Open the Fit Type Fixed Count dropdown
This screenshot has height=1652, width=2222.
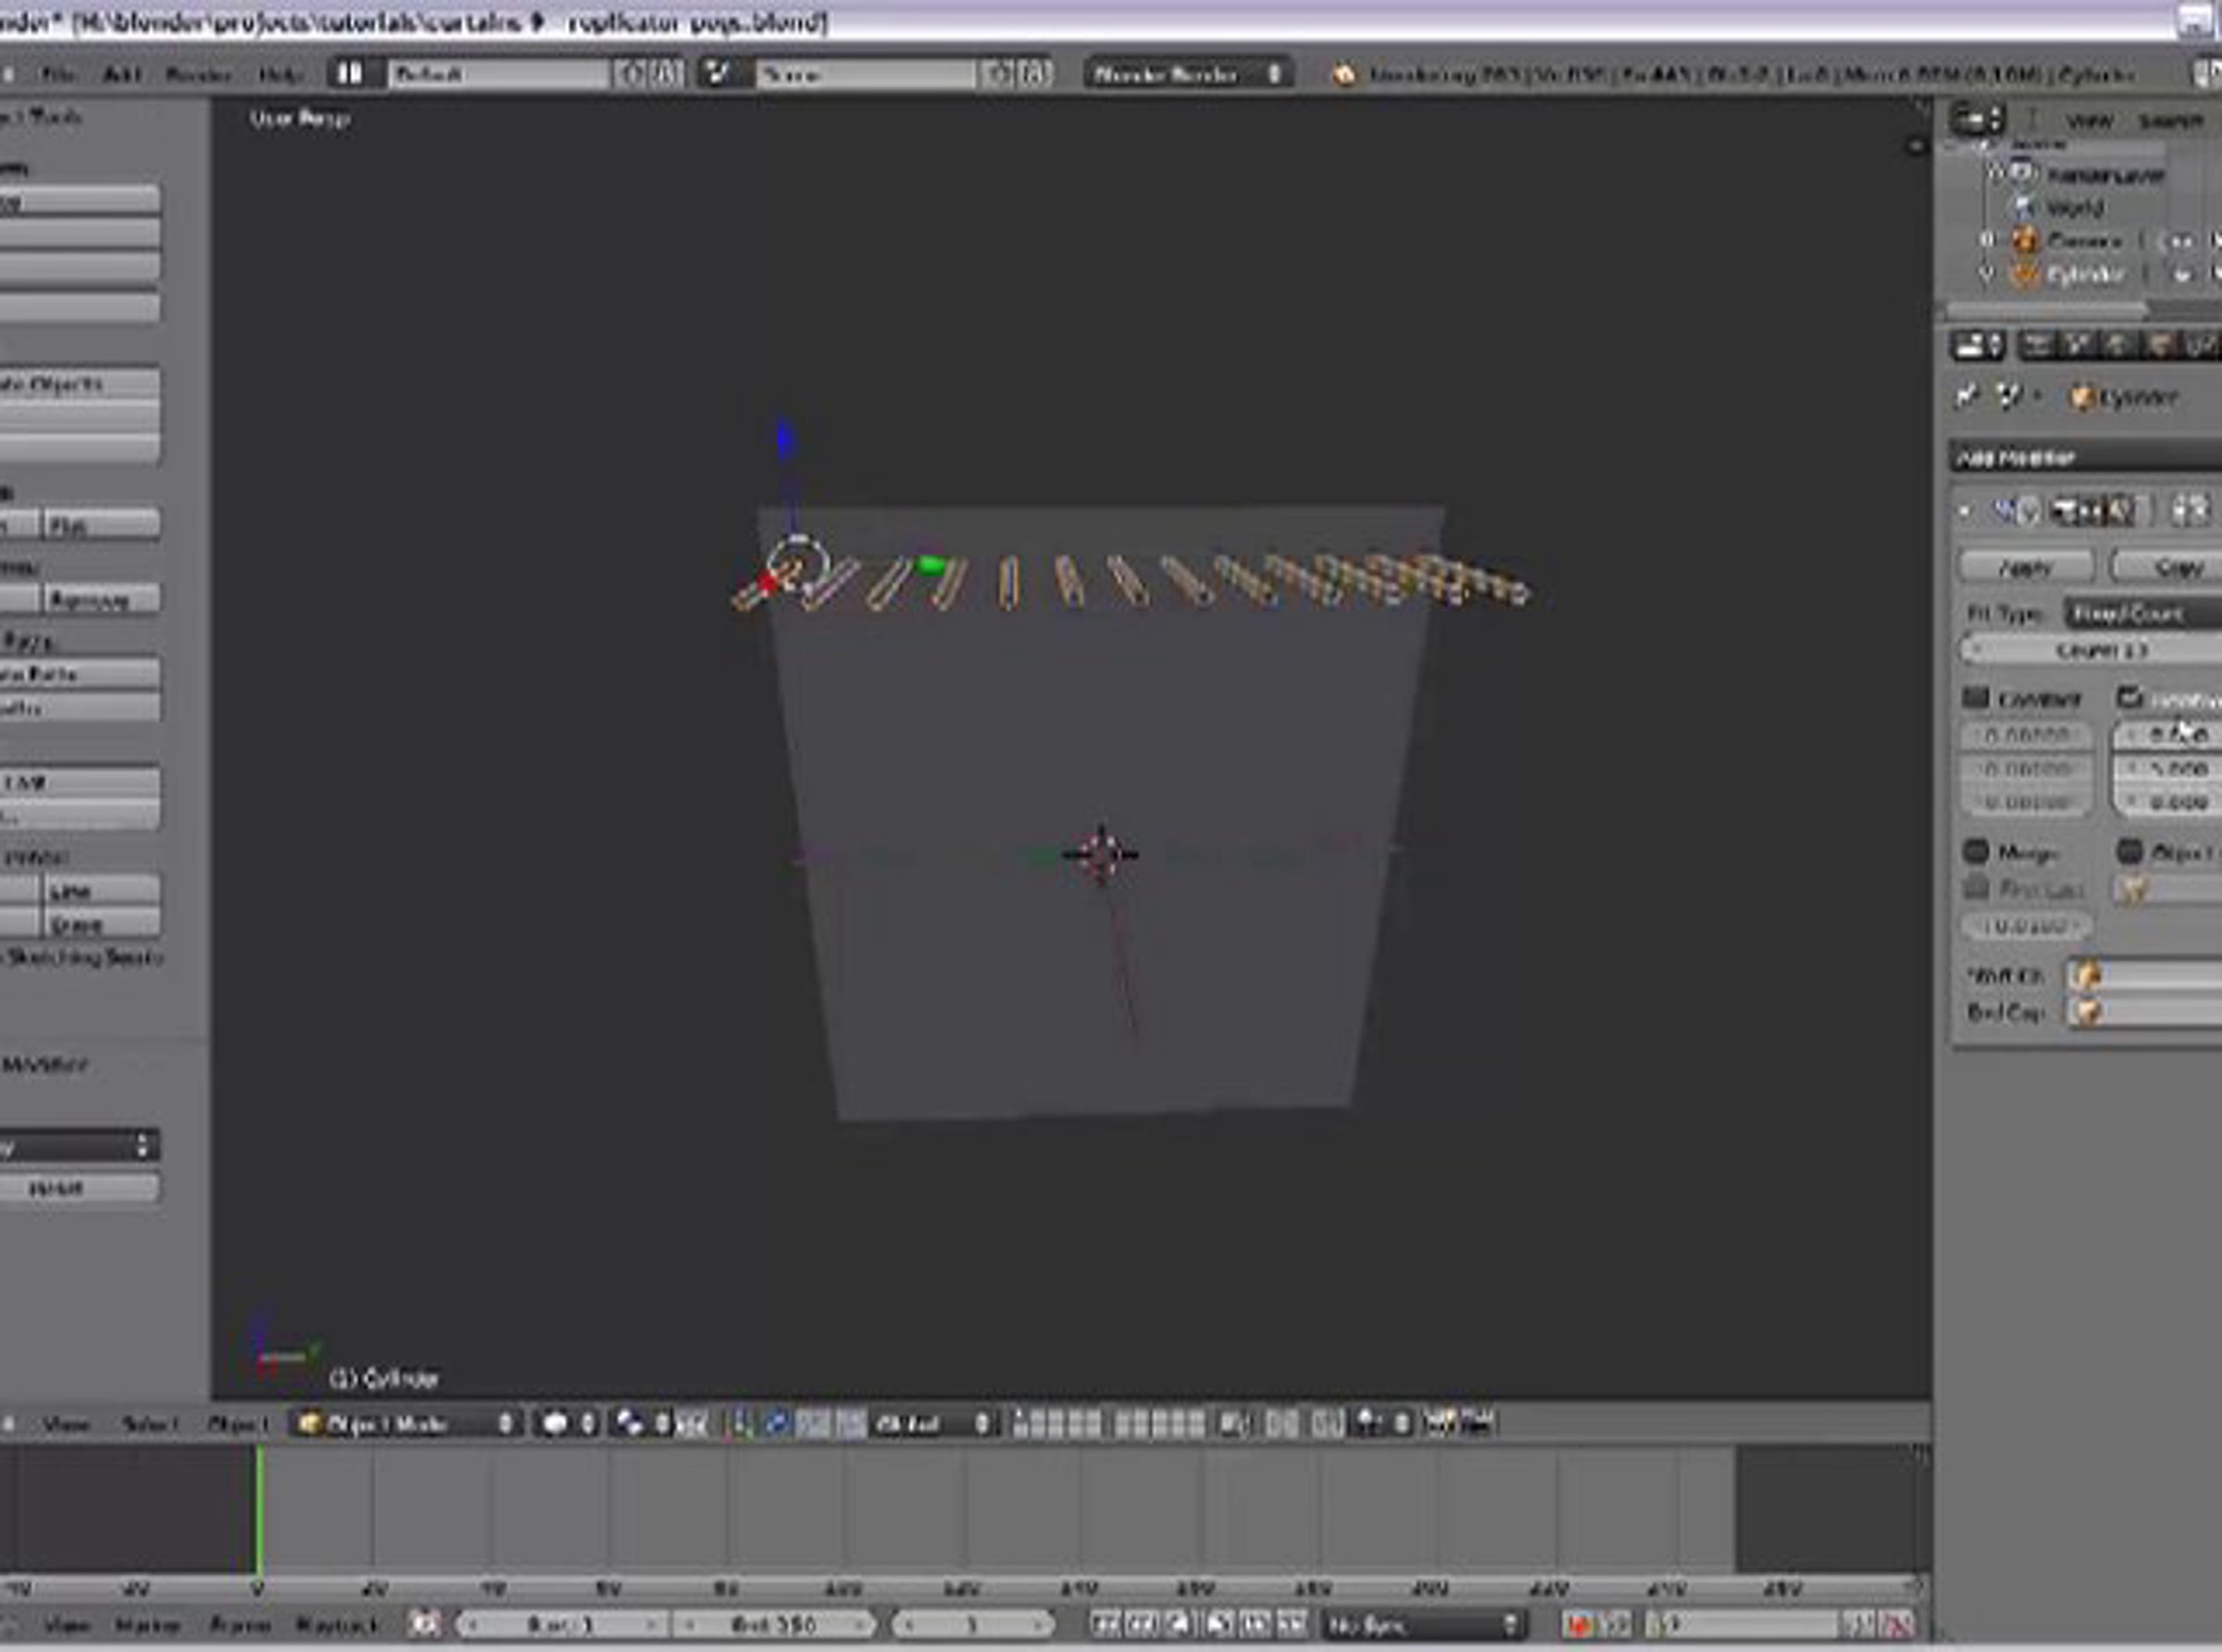(2141, 613)
